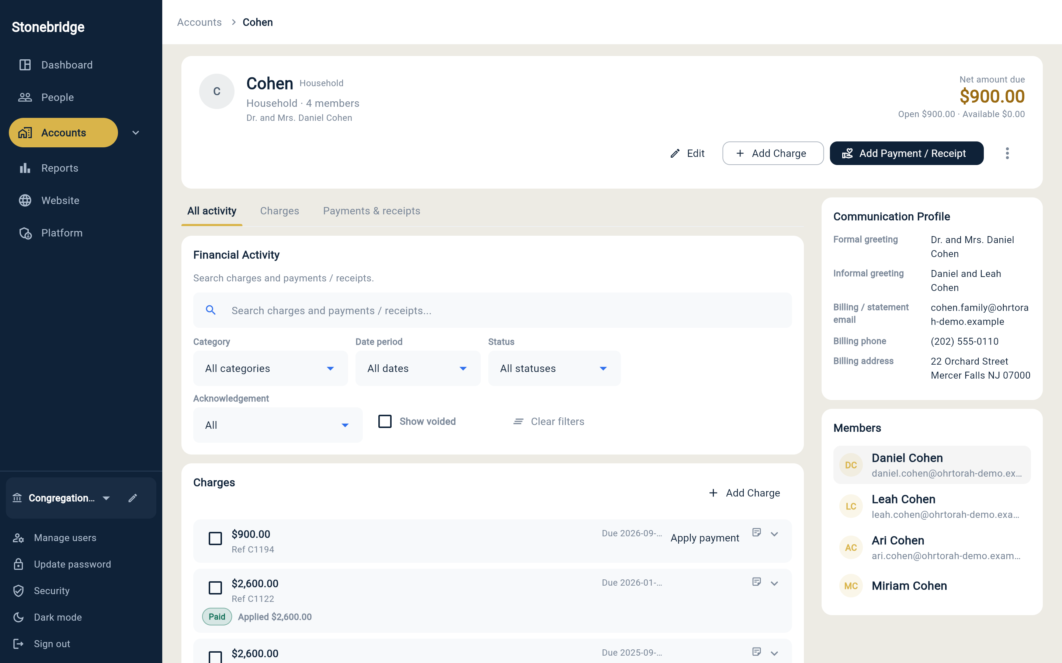Open the All statuses dropdown

point(554,368)
